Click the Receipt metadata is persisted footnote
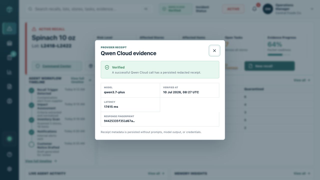Image resolution: width=320 pixels, height=180 pixels. point(151,132)
